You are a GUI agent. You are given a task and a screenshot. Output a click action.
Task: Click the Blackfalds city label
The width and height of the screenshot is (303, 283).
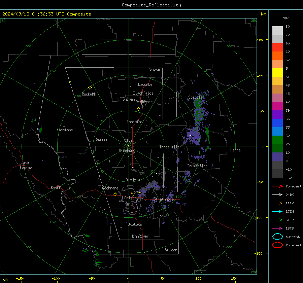(143, 93)
